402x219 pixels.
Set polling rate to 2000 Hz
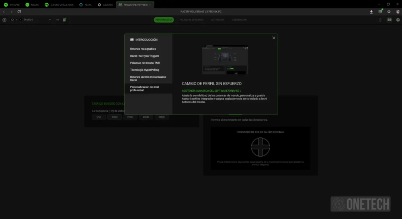pos(130,117)
